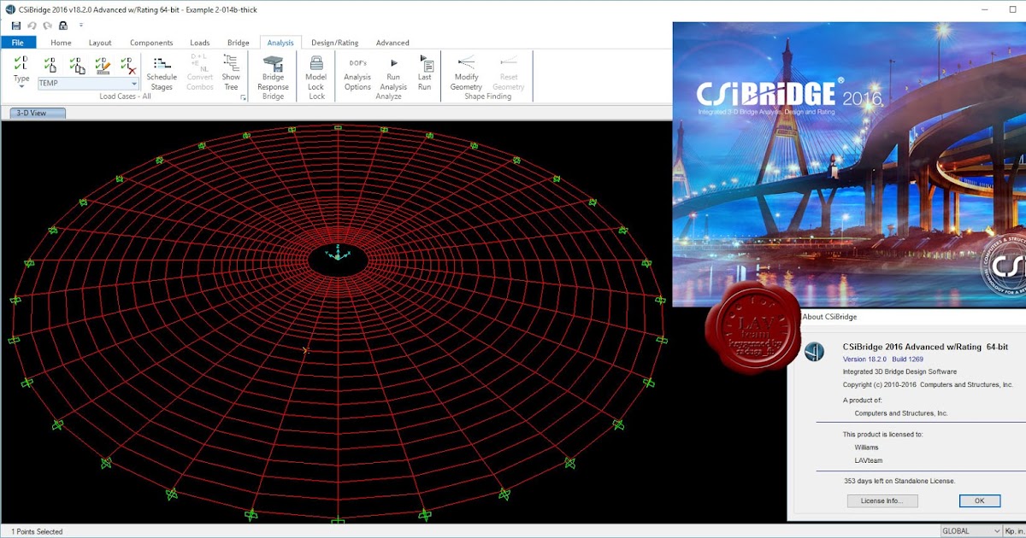The width and height of the screenshot is (1026, 538).
Task: Click the 'Build 1269' text
Action: [907, 360]
